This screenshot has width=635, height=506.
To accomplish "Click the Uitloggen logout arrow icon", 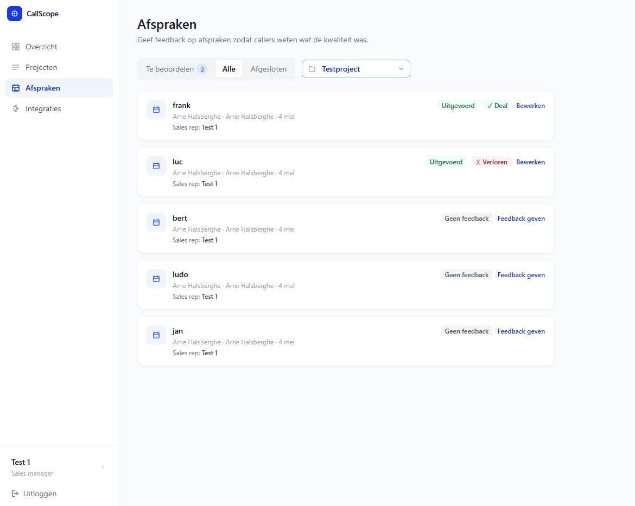I will click(15, 494).
